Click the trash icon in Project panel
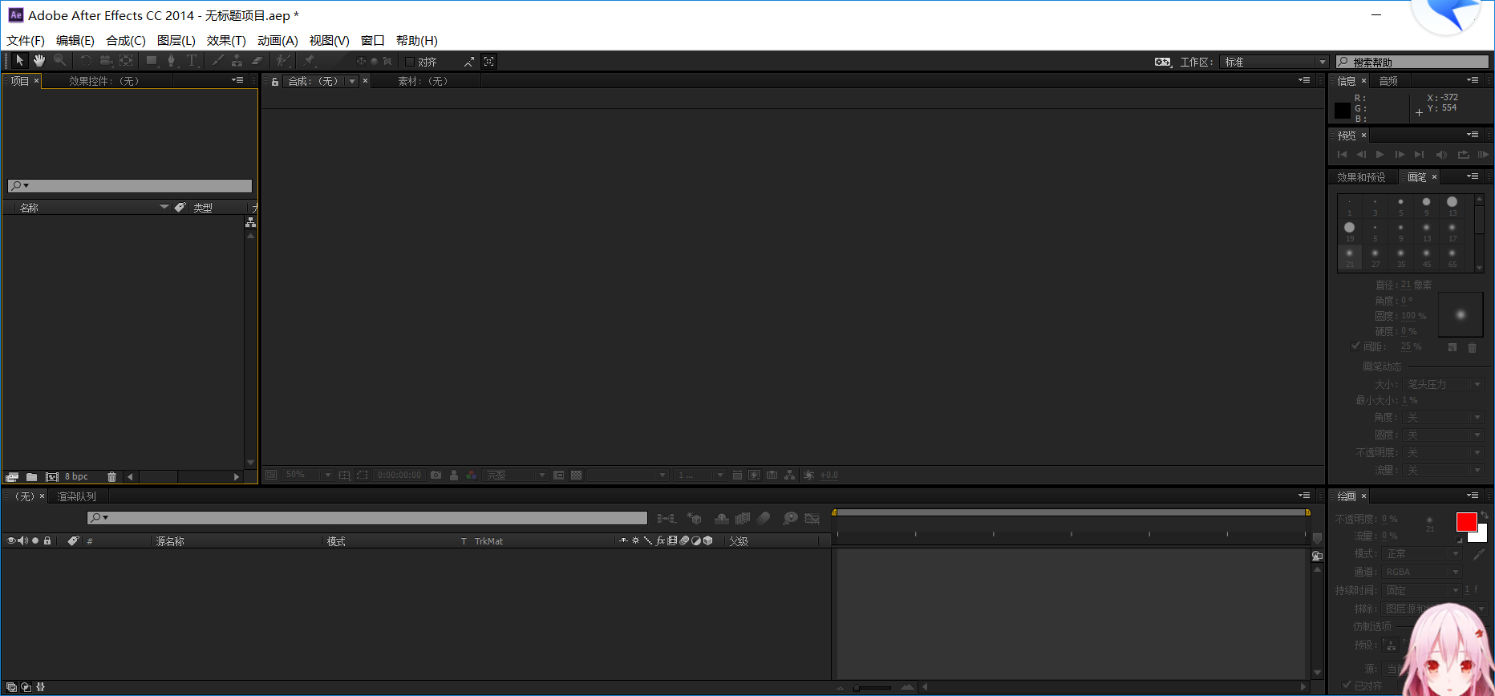This screenshot has width=1495, height=696. click(x=111, y=477)
